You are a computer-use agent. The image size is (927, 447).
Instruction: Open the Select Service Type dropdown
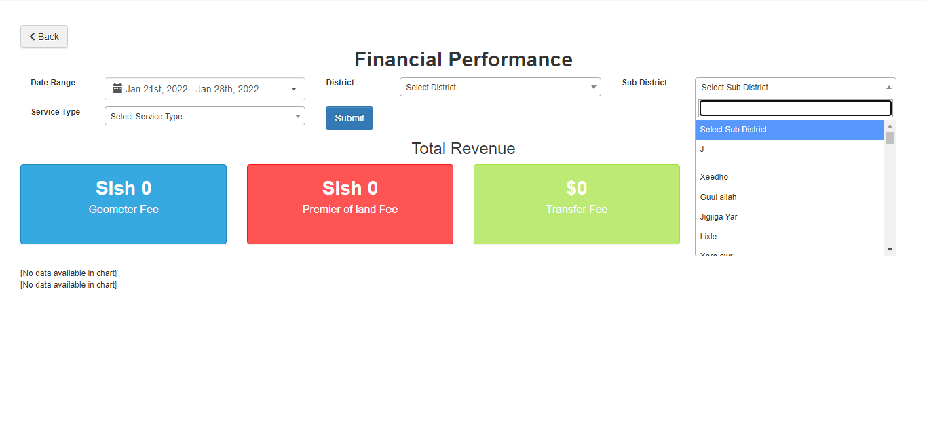point(204,116)
